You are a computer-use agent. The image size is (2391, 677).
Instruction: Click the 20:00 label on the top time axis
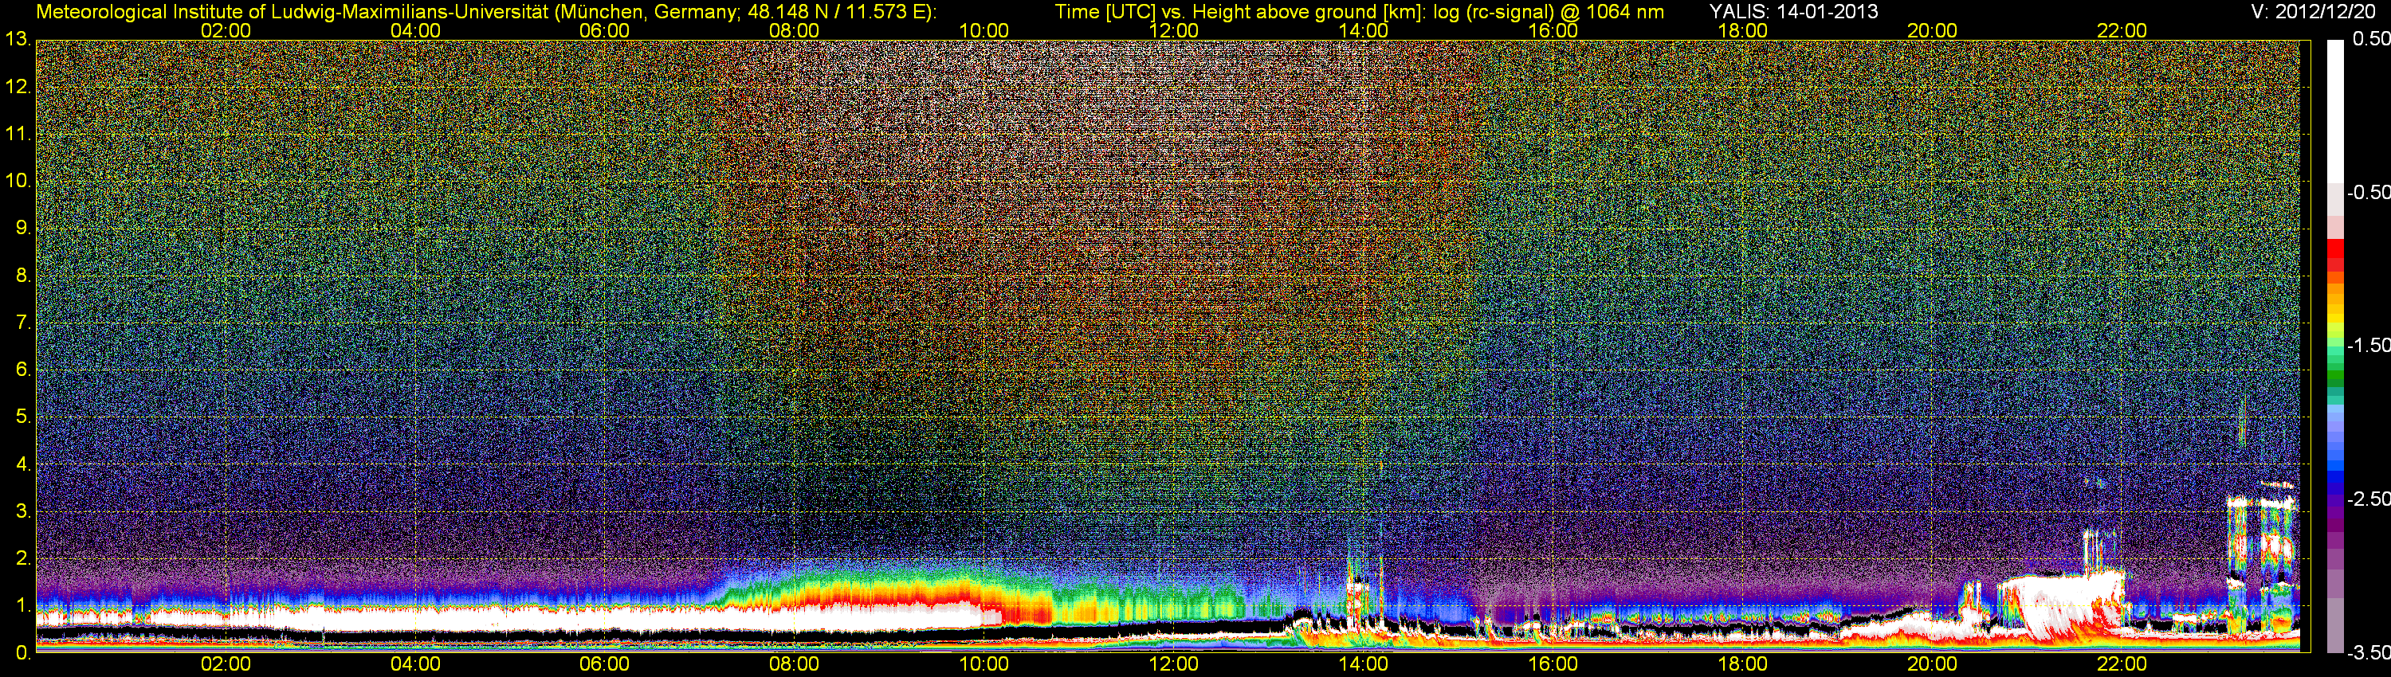click(x=1933, y=30)
